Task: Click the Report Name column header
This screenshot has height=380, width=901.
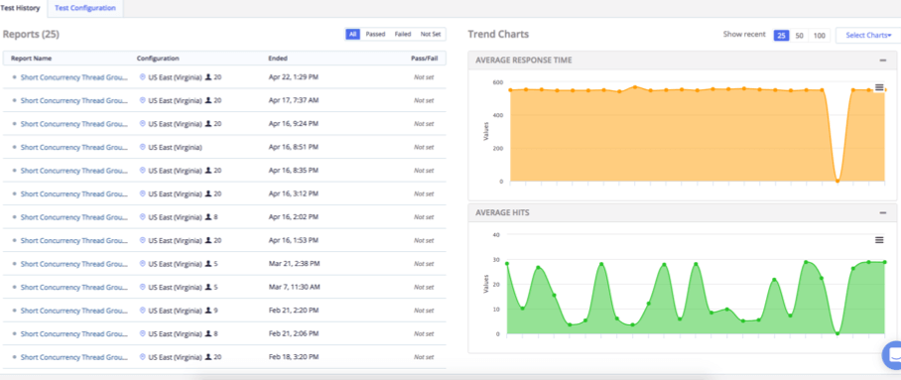Action: (x=31, y=59)
